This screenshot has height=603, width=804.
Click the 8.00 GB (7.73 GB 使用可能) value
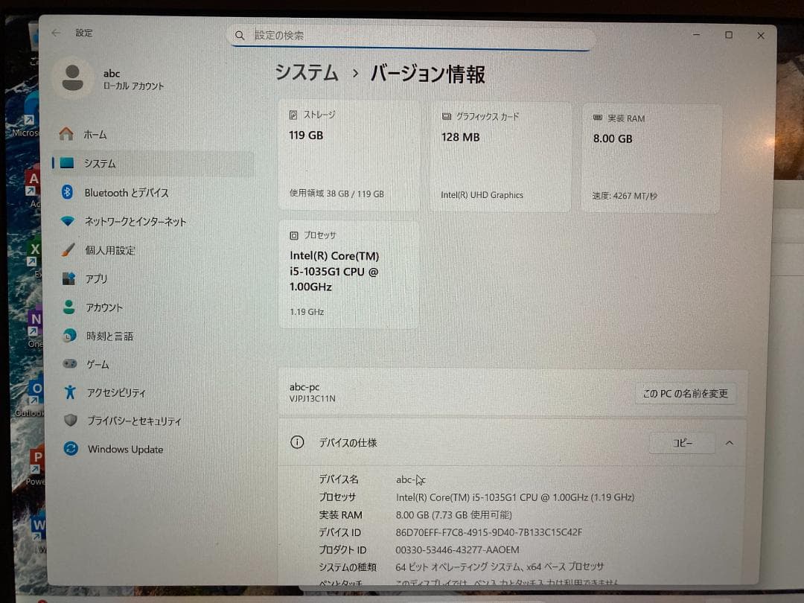(454, 515)
